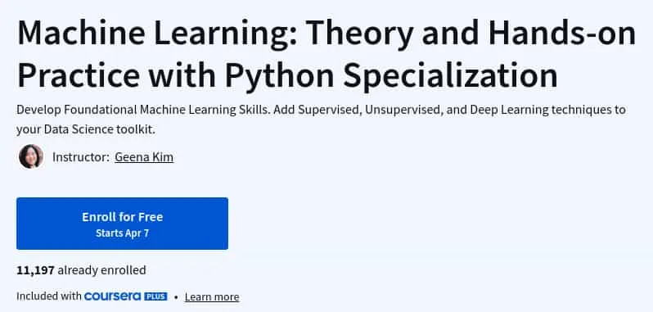Viewport: 653px width, 312px height.
Task: Click the word 'Unsupervised' in the description
Action: (402, 110)
